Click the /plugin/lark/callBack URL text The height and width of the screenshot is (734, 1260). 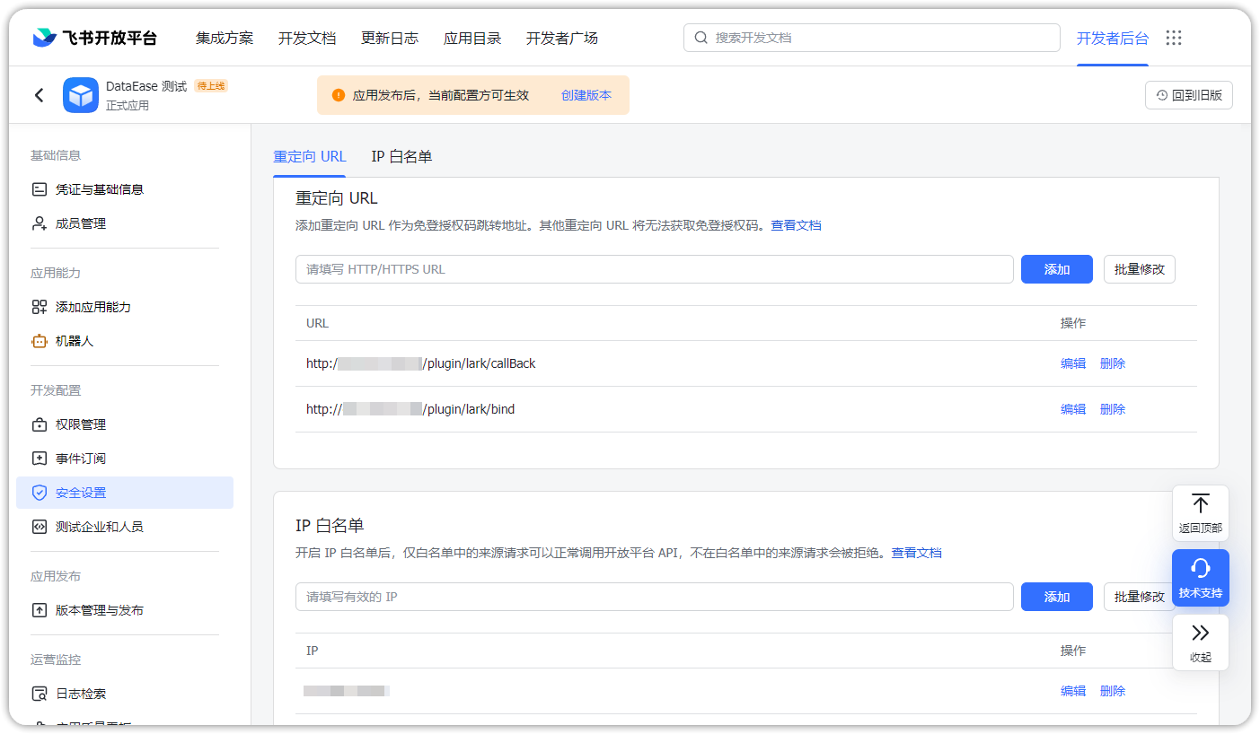click(x=421, y=363)
